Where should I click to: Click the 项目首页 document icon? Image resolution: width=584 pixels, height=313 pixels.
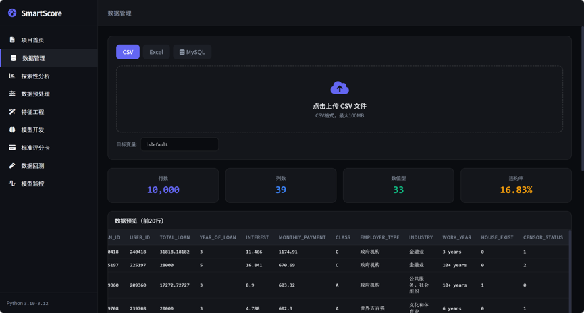(12, 40)
